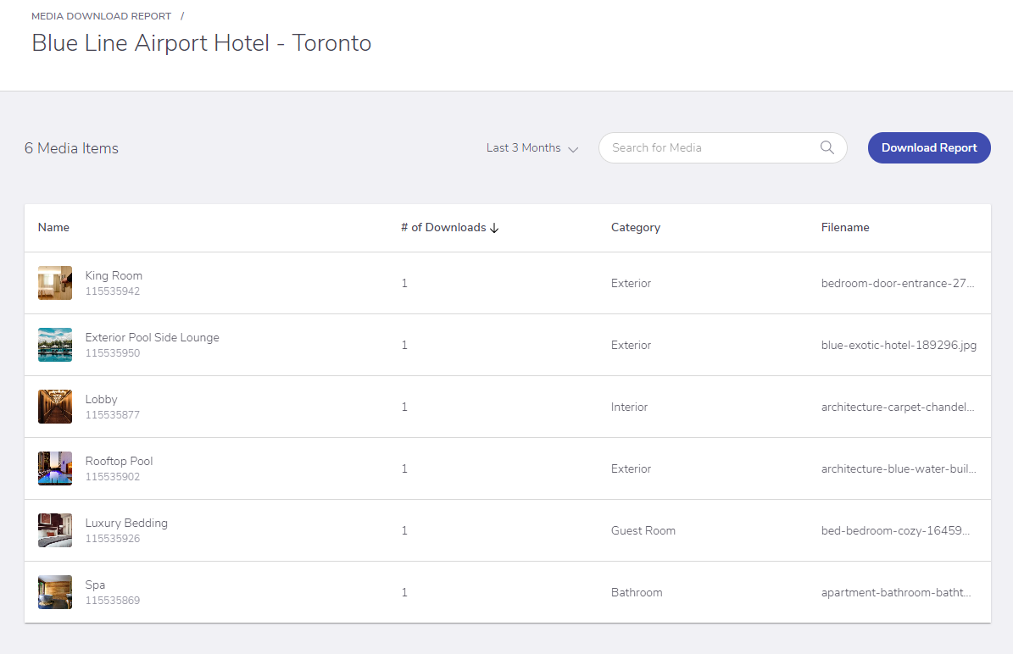Click media ID 115535902
The height and width of the screenshot is (654, 1013).
[113, 477]
